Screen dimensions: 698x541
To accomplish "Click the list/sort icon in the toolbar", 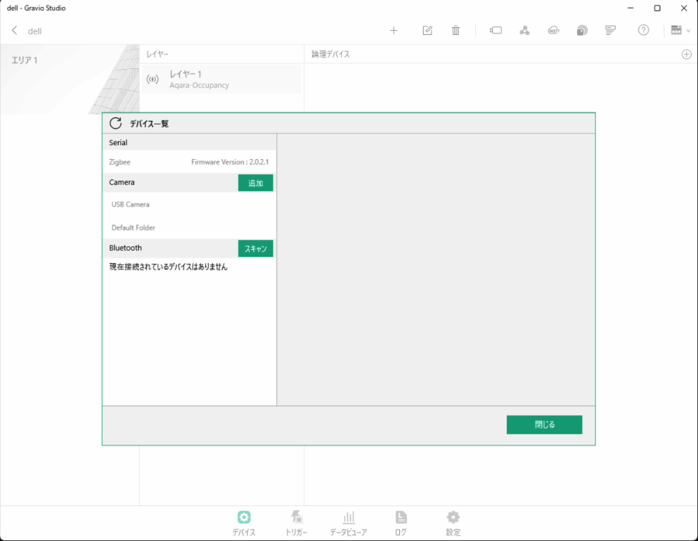I will 609,30.
